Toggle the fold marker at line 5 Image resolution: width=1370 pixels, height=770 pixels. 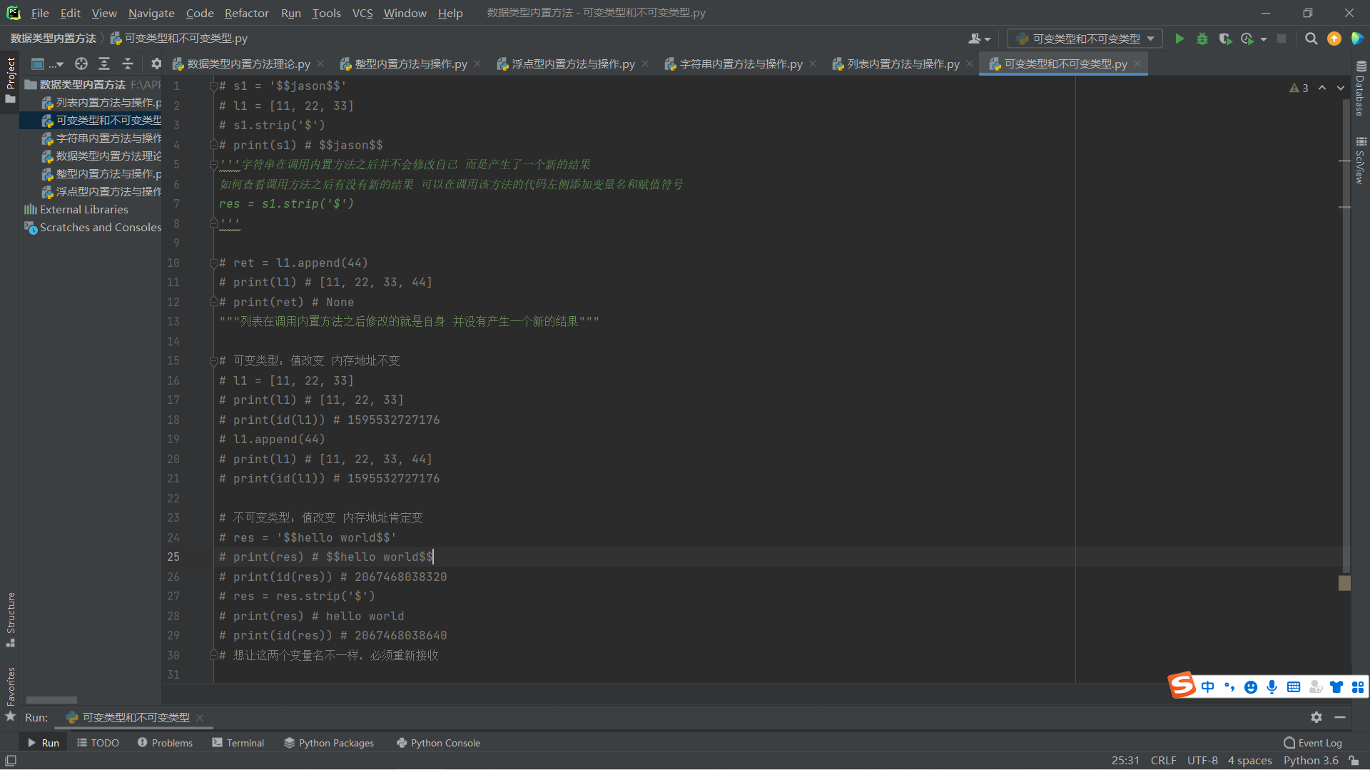213,165
